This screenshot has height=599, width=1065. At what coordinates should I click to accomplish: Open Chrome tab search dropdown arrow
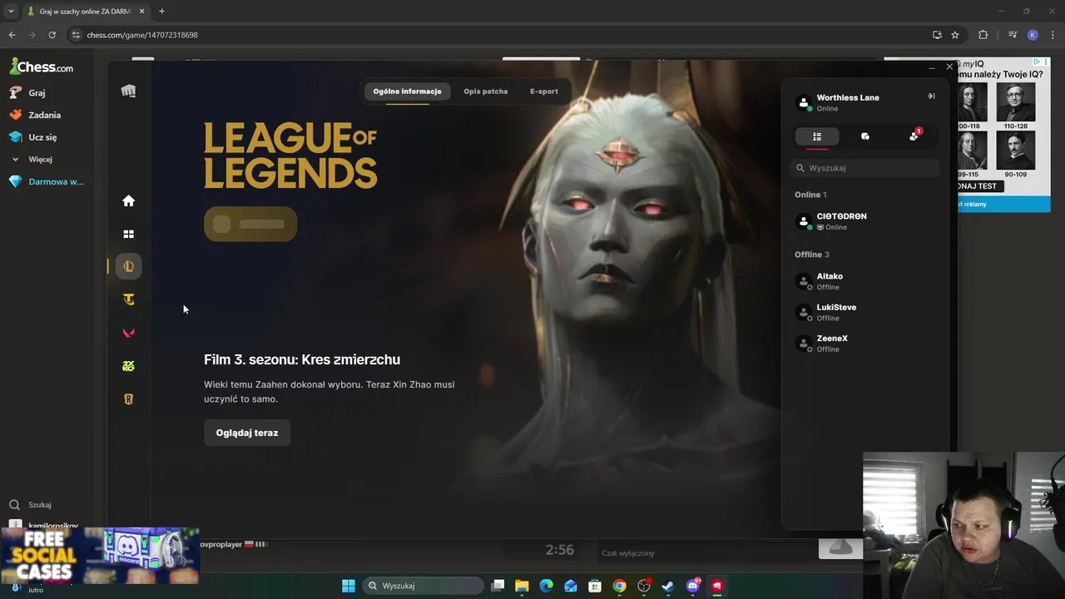[11, 12]
